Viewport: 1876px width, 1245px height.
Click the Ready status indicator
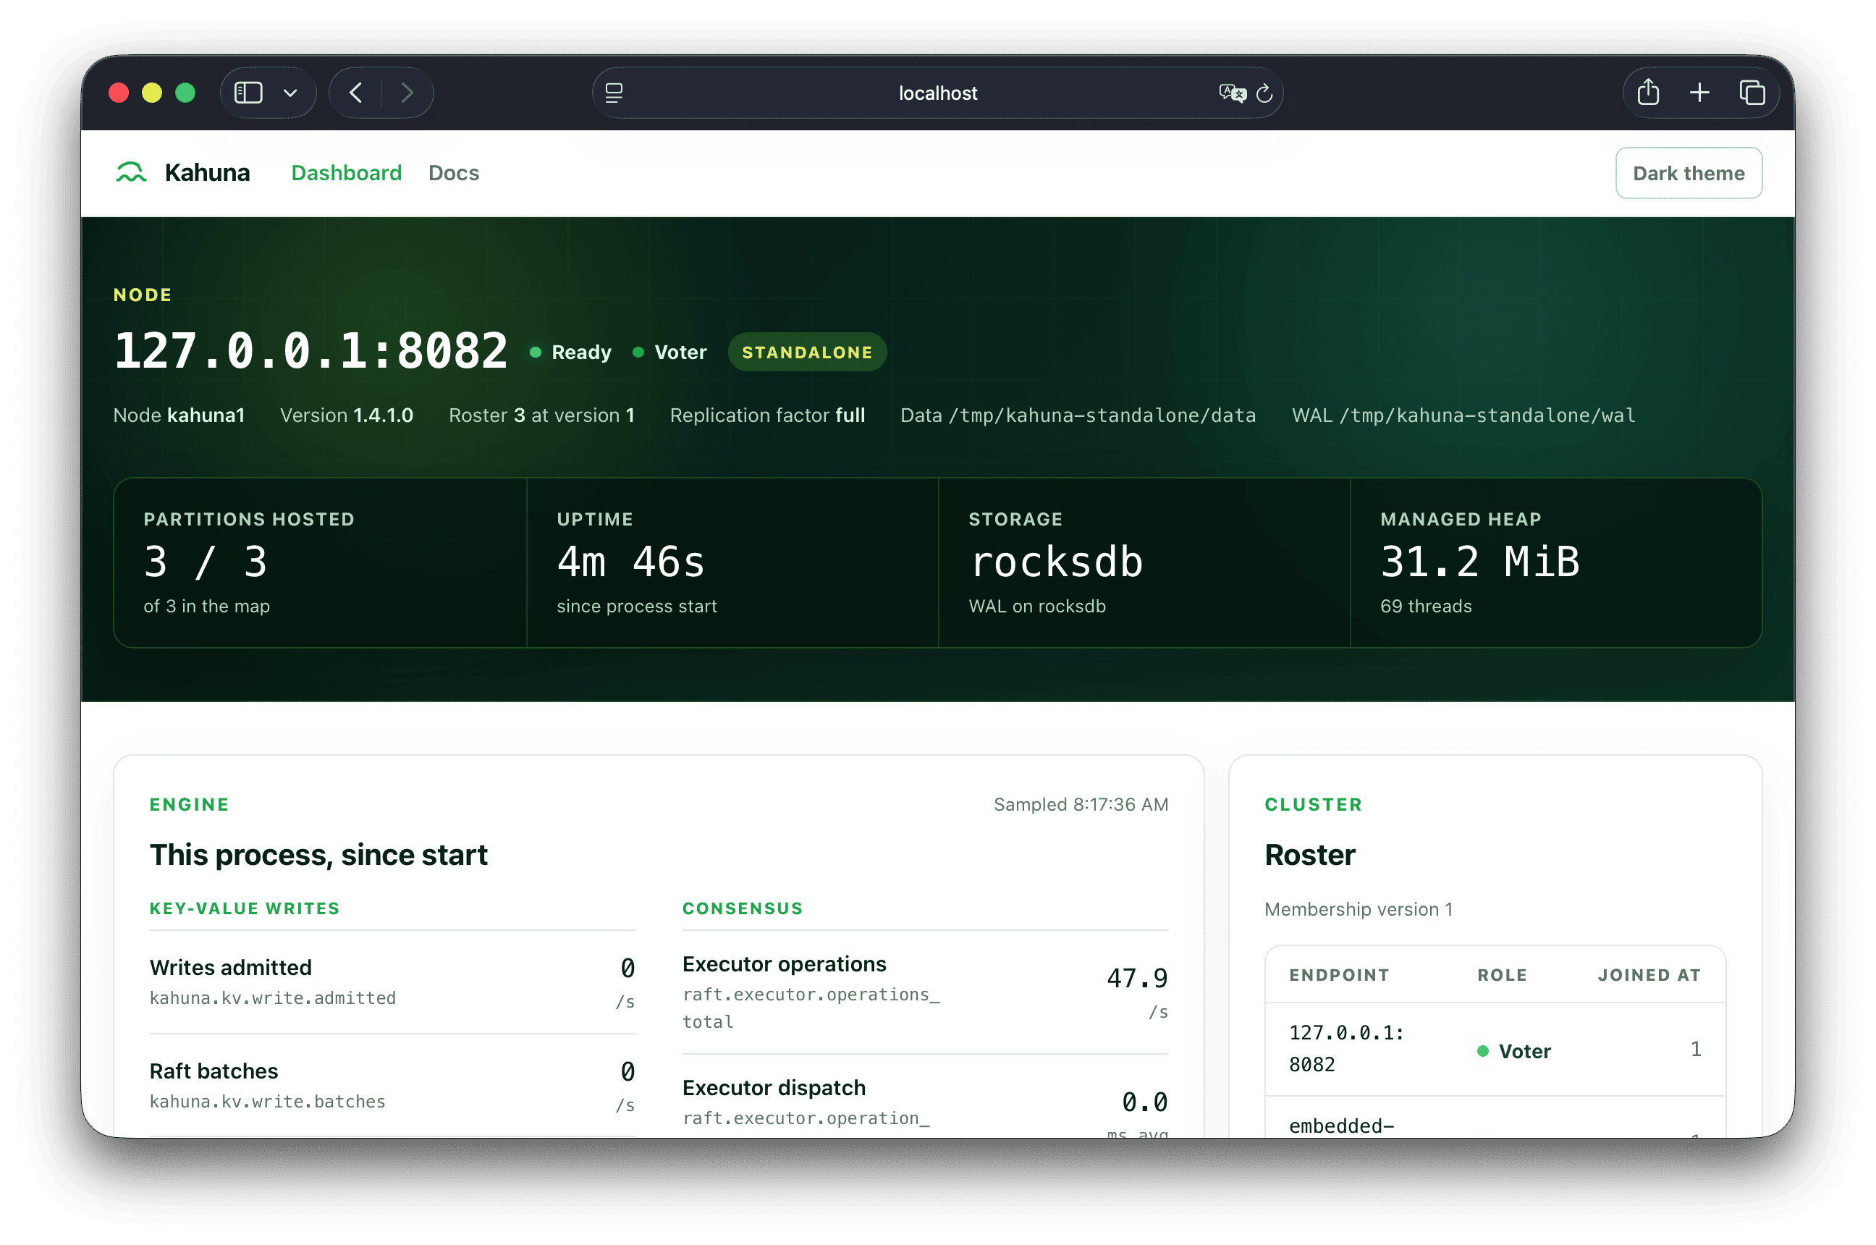[571, 353]
